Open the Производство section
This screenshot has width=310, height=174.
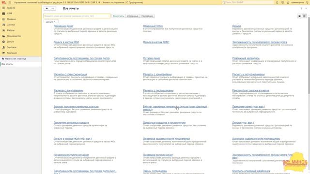(14, 36)
